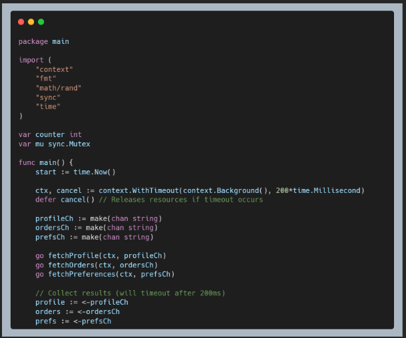This screenshot has height=338, width=406.
Task: Click the 'defer cancel()' statement
Action: tap(65, 200)
